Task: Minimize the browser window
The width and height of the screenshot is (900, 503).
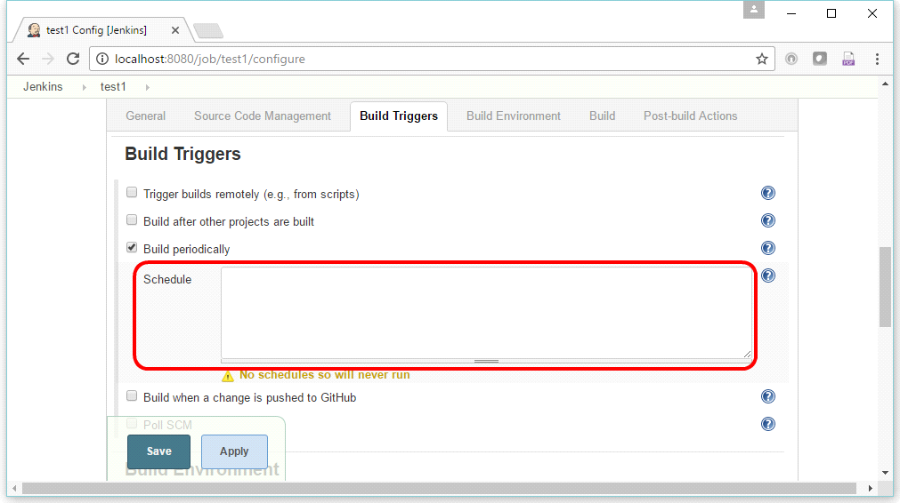Action: (791, 13)
